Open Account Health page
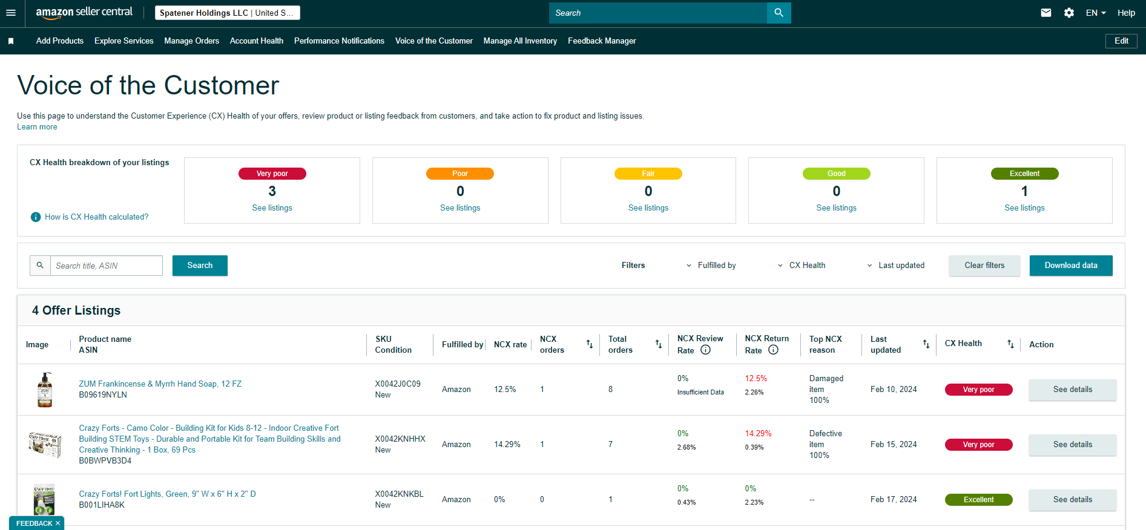The width and height of the screenshot is (1146, 530). point(257,41)
